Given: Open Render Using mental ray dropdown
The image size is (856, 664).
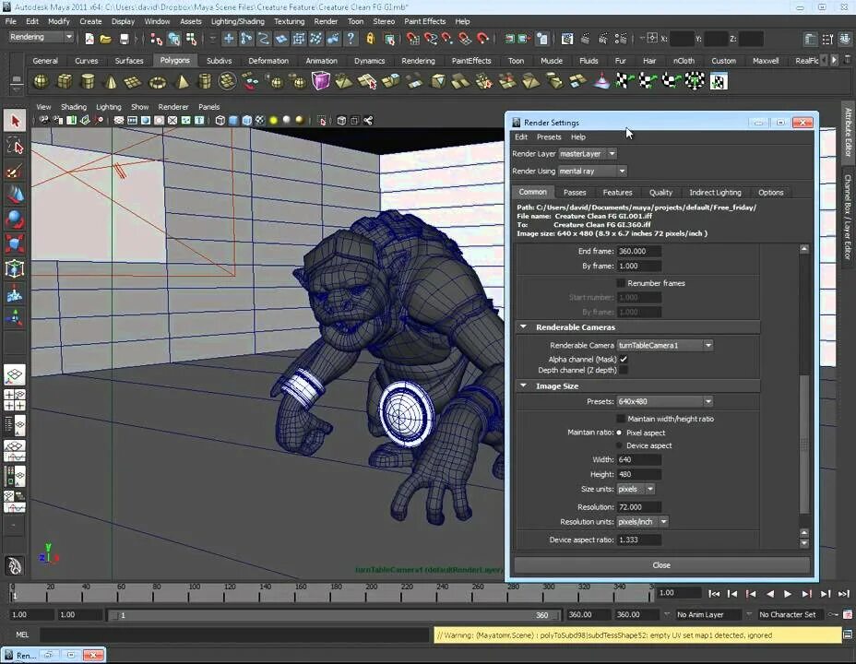Looking at the screenshot, I should pyautogui.click(x=592, y=171).
